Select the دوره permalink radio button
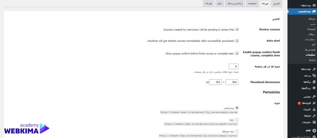 point(237,119)
